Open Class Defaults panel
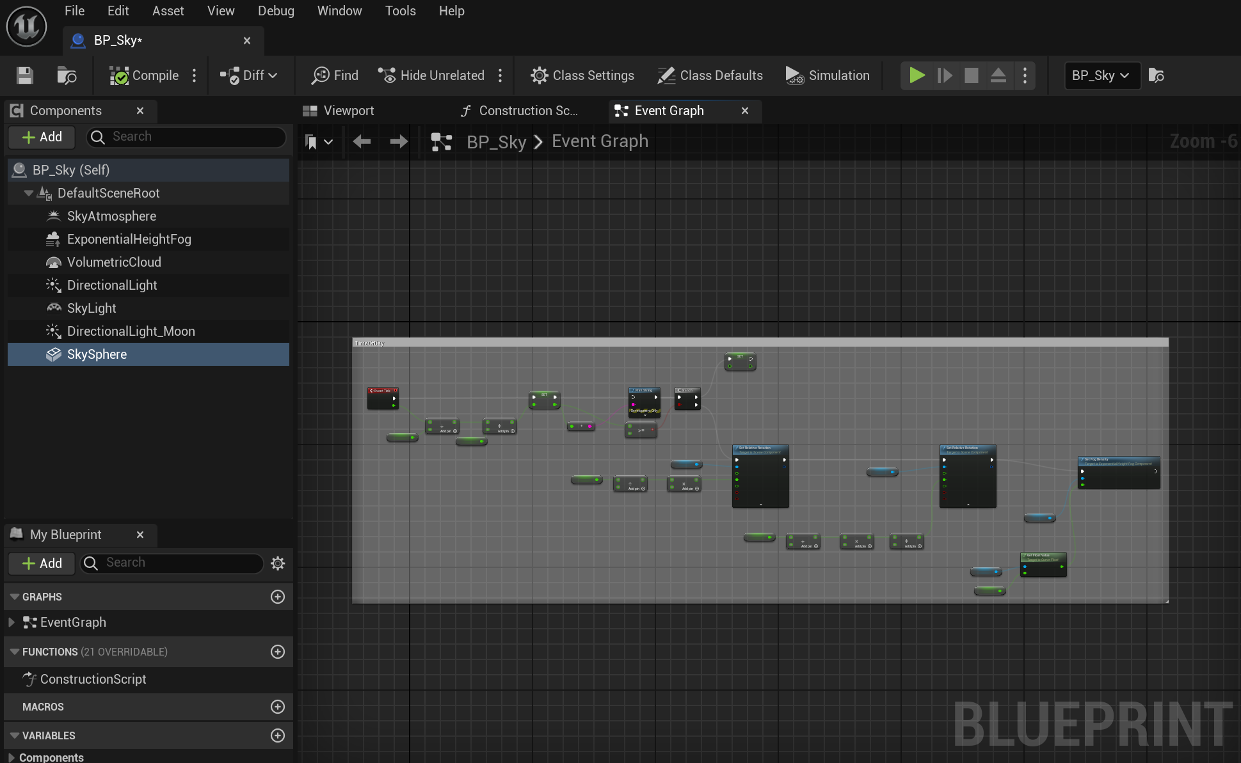This screenshot has width=1241, height=763. (710, 75)
